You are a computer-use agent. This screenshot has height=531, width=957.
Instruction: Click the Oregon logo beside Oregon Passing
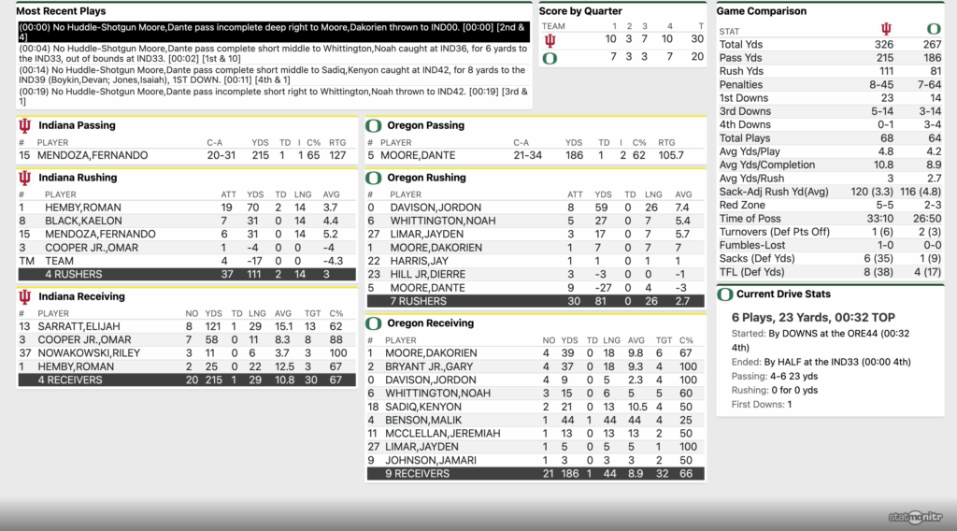(x=373, y=125)
